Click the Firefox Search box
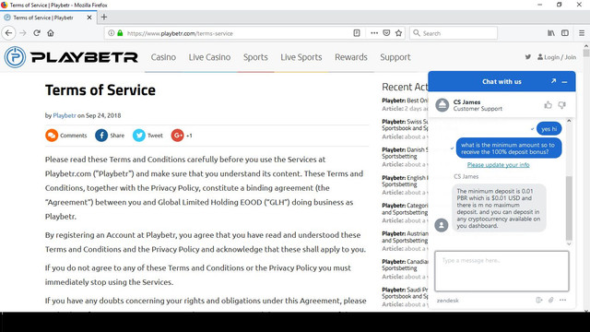 454,33
